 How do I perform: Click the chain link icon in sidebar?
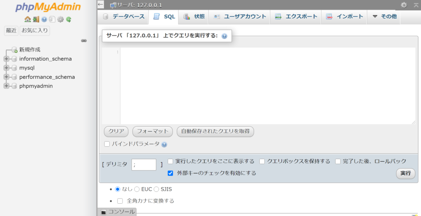click(84, 41)
